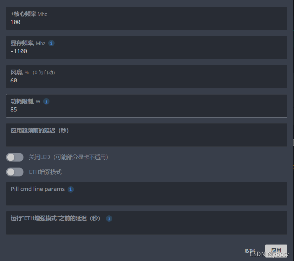
Task: Focus the 应用超频前的延迟（秒） empty field
Action: pyautogui.click(x=147, y=135)
